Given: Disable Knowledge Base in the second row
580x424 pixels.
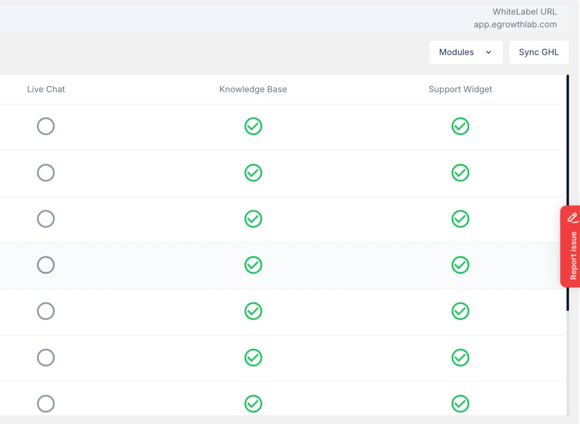Looking at the screenshot, I should pyautogui.click(x=253, y=173).
